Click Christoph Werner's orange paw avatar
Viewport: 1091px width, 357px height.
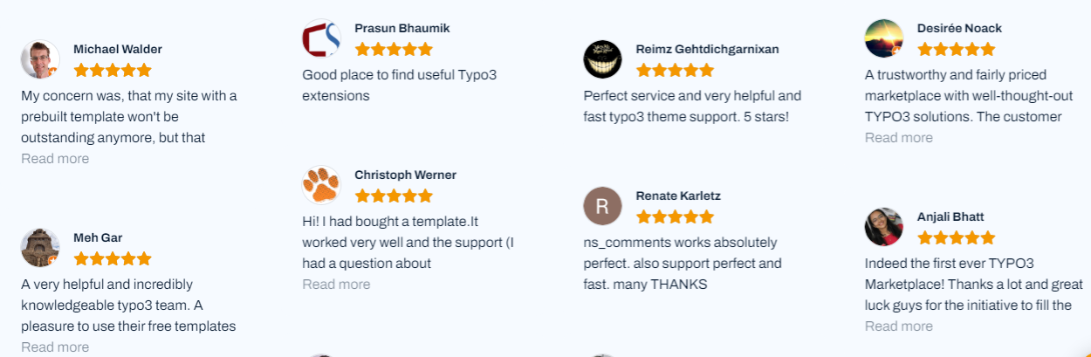(321, 185)
